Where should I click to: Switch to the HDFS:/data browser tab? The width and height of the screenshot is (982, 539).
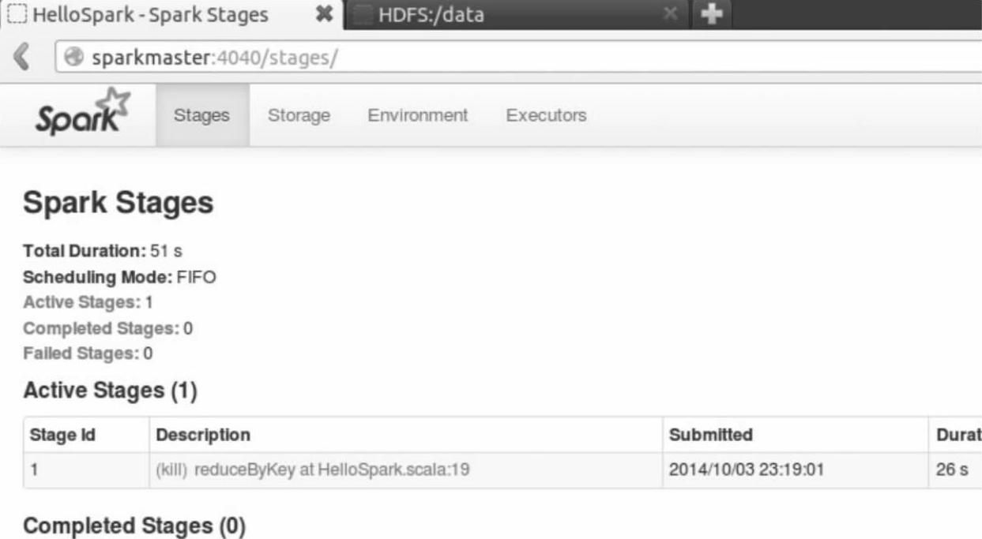pyautogui.click(x=506, y=14)
